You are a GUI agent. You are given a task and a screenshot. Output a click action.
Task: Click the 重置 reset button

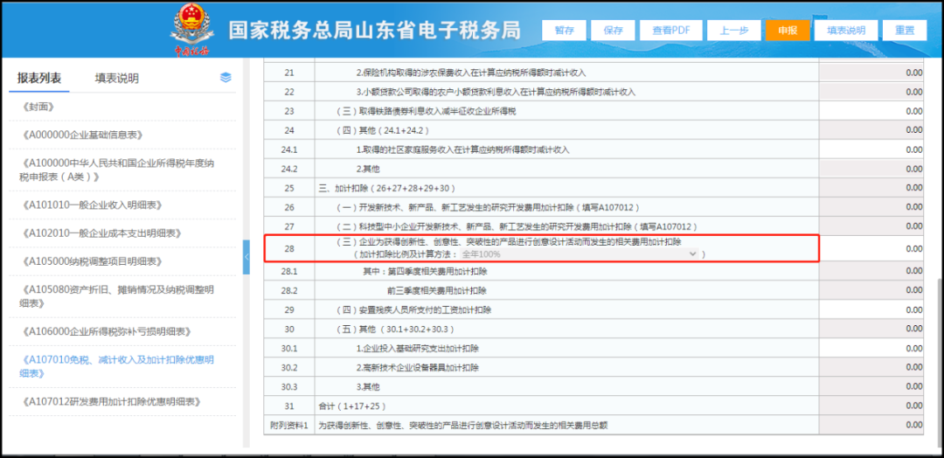(x=905, y=30)
